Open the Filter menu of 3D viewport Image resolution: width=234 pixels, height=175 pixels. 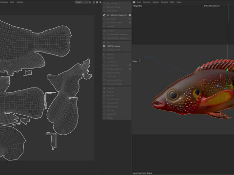[x=172, y=2]
